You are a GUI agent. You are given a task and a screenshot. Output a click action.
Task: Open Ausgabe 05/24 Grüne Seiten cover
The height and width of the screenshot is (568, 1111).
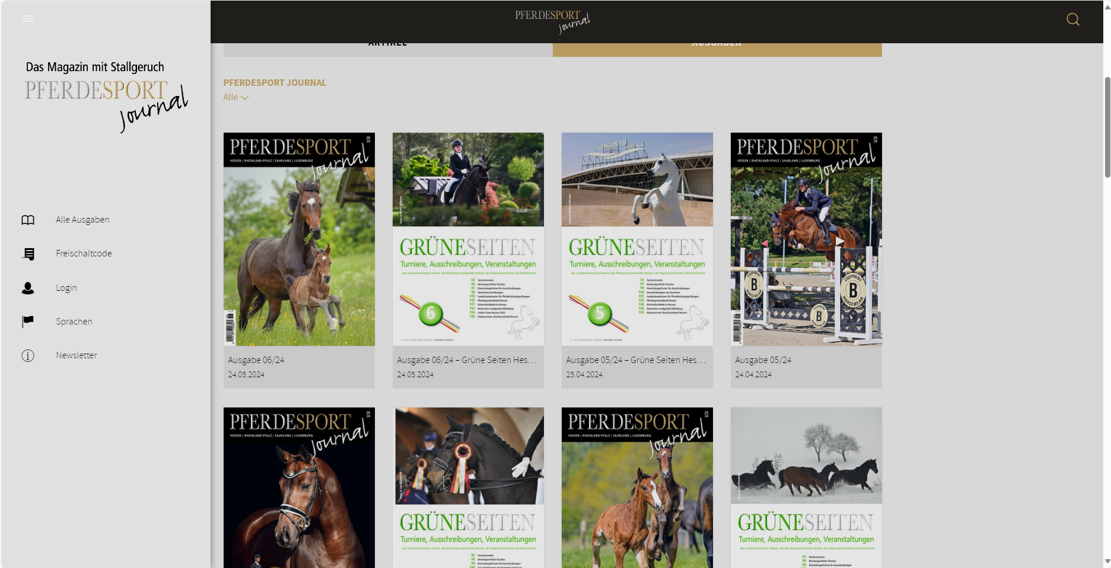pos(637,239)
